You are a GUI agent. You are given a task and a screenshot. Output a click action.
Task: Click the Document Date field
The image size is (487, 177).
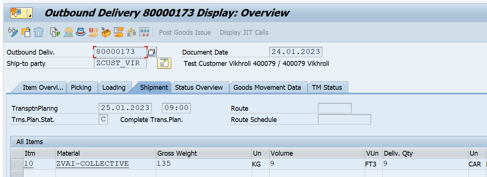coord(296,52)
